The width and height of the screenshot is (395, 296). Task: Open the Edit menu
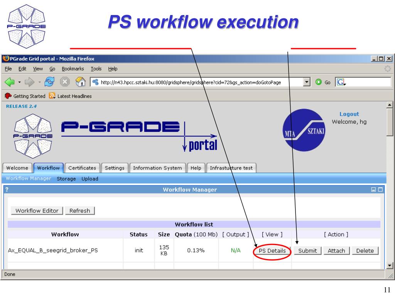point(22,69)
